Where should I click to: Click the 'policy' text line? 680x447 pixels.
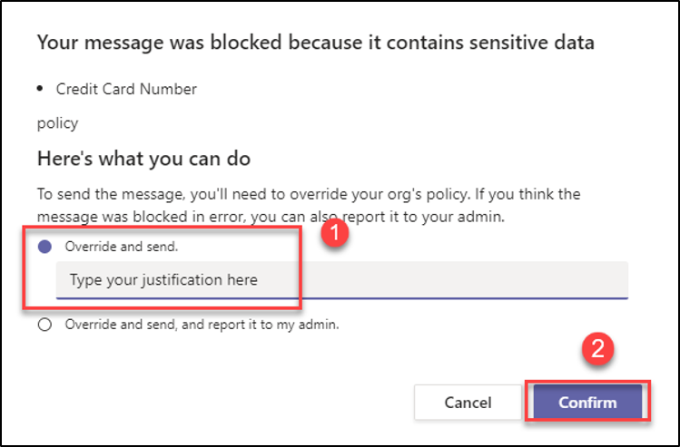point(56,122)
